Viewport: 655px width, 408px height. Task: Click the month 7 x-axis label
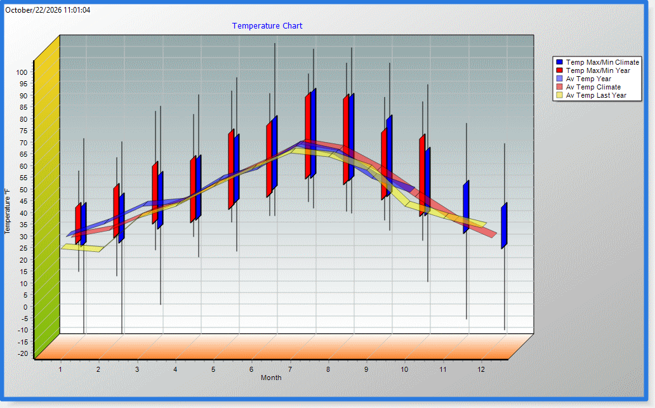point(290,369)
